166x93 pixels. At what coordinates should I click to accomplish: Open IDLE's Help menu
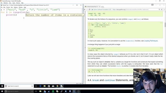25,7
